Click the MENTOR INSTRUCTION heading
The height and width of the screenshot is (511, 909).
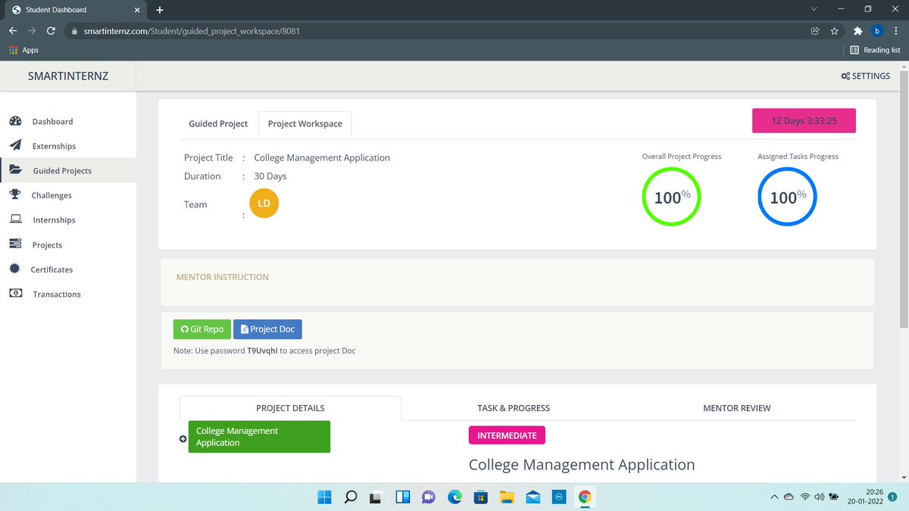tap(223, 277)
